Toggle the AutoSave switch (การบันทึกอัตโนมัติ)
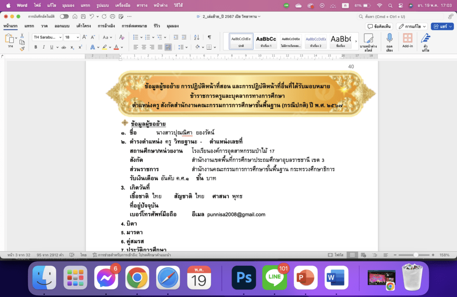This screenshot has width=457, height=297. pos(64,16)
